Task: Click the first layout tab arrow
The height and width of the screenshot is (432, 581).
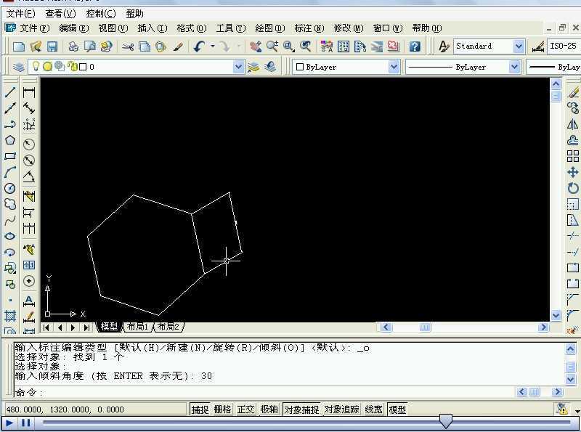Action: 46,327
